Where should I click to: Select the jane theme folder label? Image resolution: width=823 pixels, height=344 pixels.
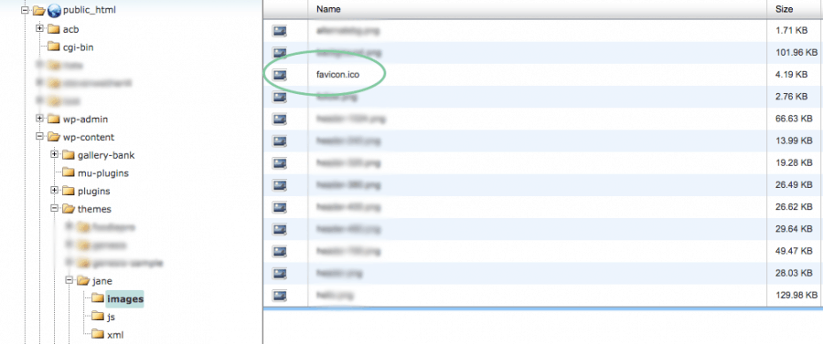(x=102, y=281)
